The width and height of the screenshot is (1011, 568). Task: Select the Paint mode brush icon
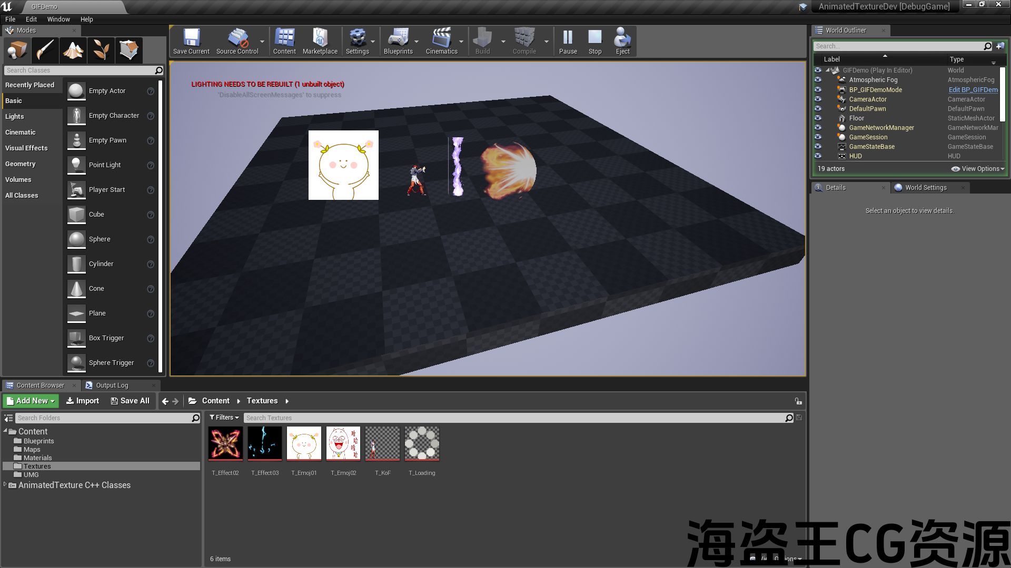coord(45,50)
